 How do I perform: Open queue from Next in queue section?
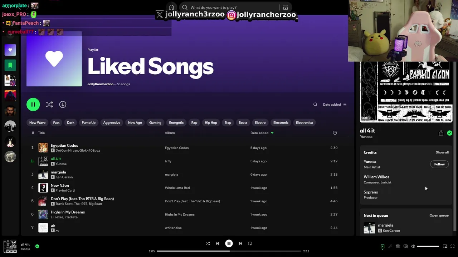439,216
